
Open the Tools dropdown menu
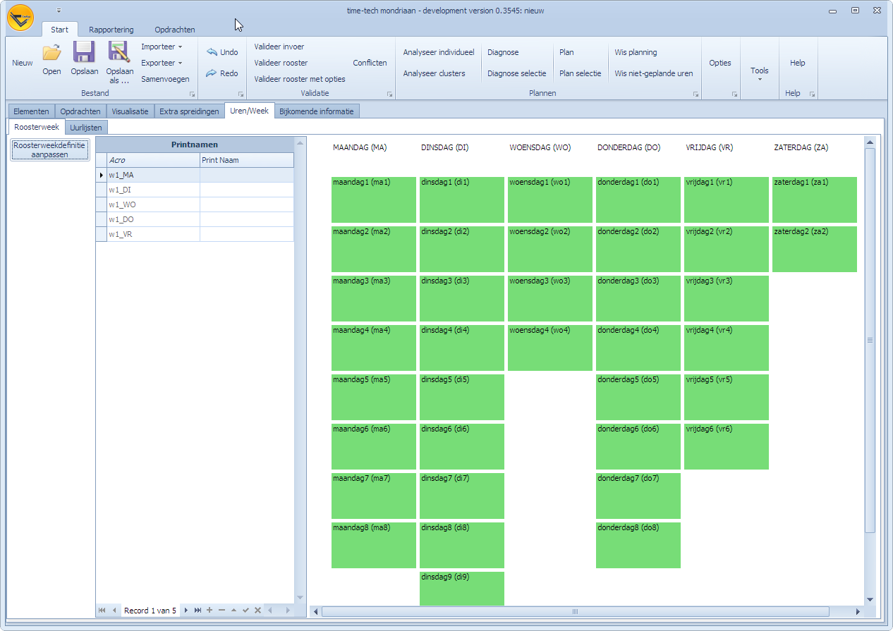(760, 73)
